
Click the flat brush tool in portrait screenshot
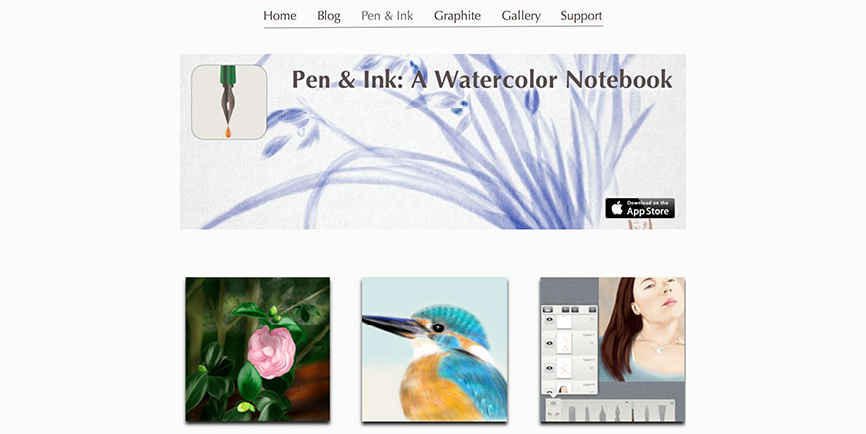(662, 412)
